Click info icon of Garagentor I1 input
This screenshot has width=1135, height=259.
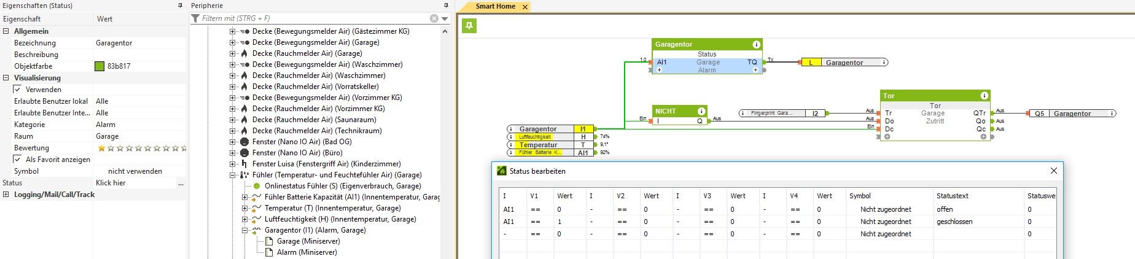tap(510, 129)
